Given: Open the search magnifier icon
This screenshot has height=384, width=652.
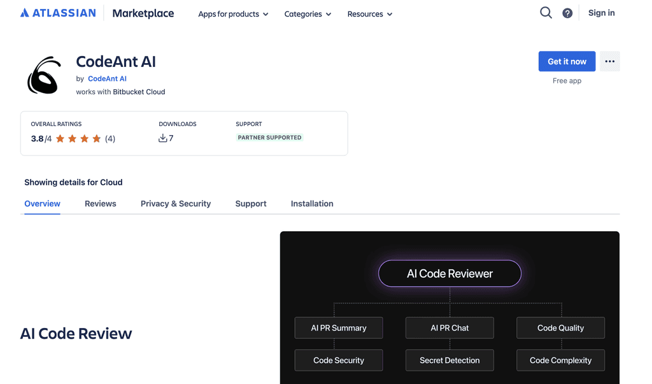Looking at the screenshot, I should click(x=546, y=12).
